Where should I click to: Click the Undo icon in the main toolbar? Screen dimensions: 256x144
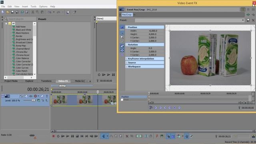point(50,12)
